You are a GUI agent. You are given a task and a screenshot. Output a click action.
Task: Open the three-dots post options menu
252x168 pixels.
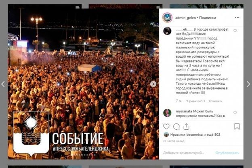[x=237, y=17]
